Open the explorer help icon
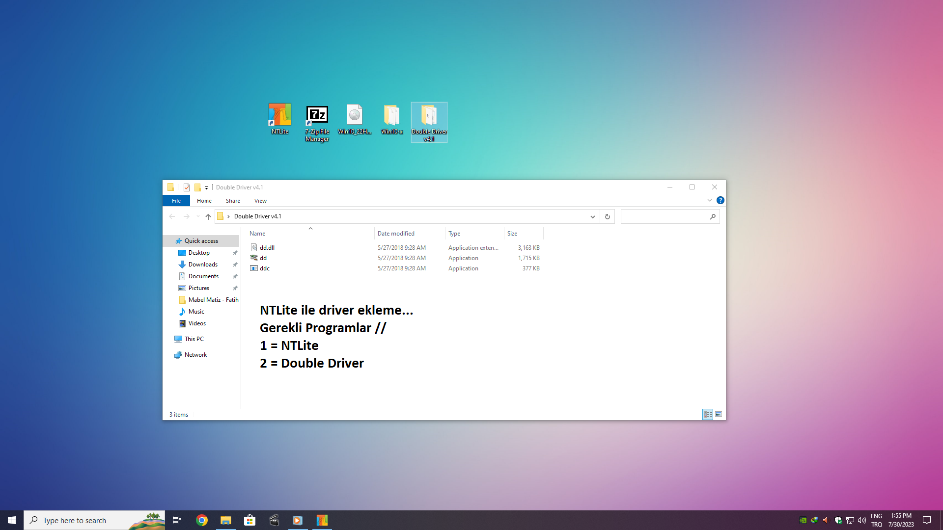Image resolution: width=943 pixels, height=530 pixels. [x=720, y=200]
